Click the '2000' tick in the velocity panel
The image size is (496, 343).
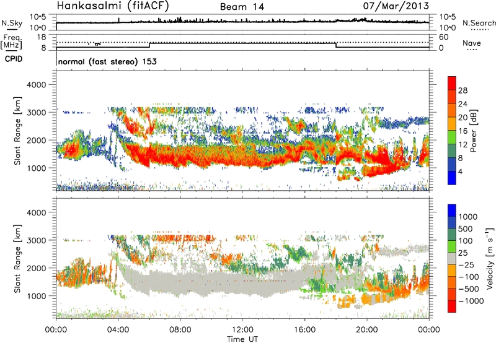point(36,268)
